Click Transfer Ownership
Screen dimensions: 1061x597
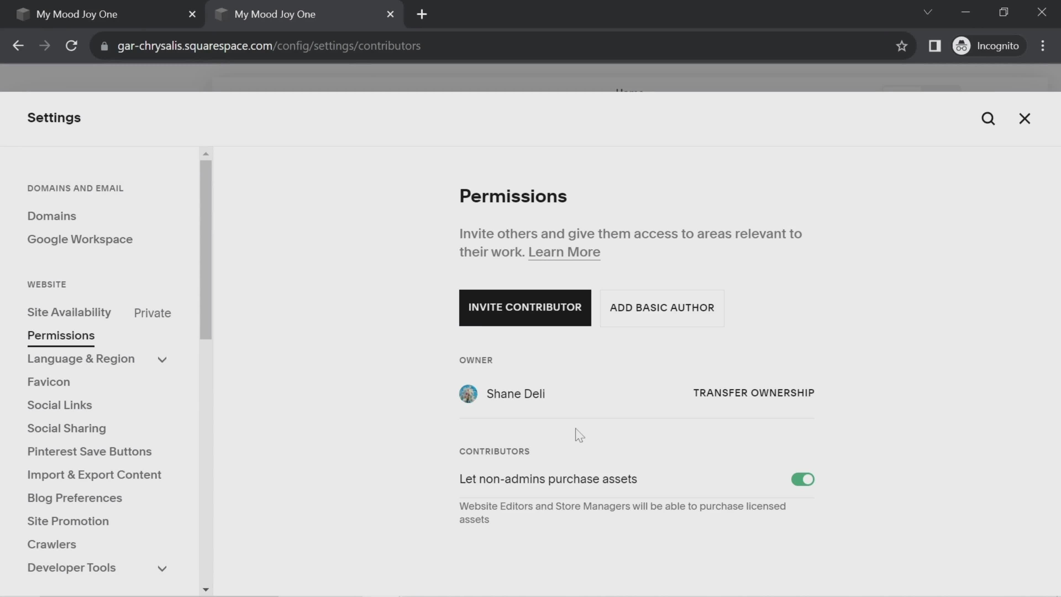click(x=754, y=393)
